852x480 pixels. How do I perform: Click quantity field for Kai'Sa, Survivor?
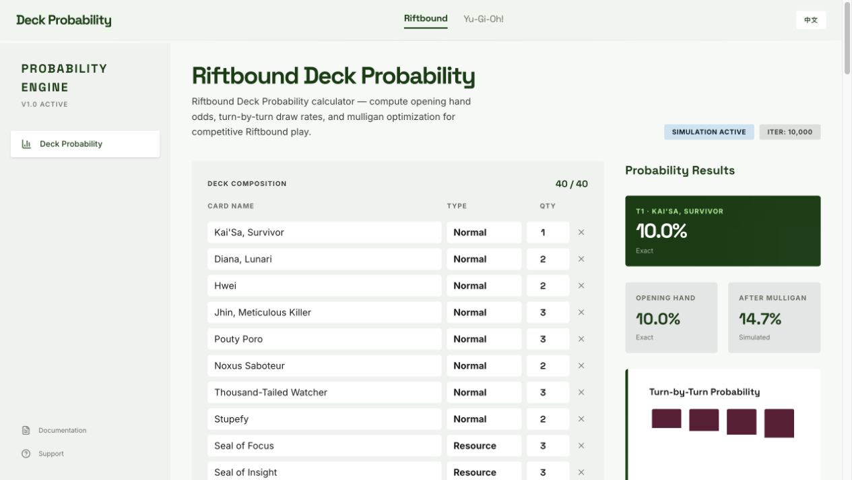click(x=548, y=233)
